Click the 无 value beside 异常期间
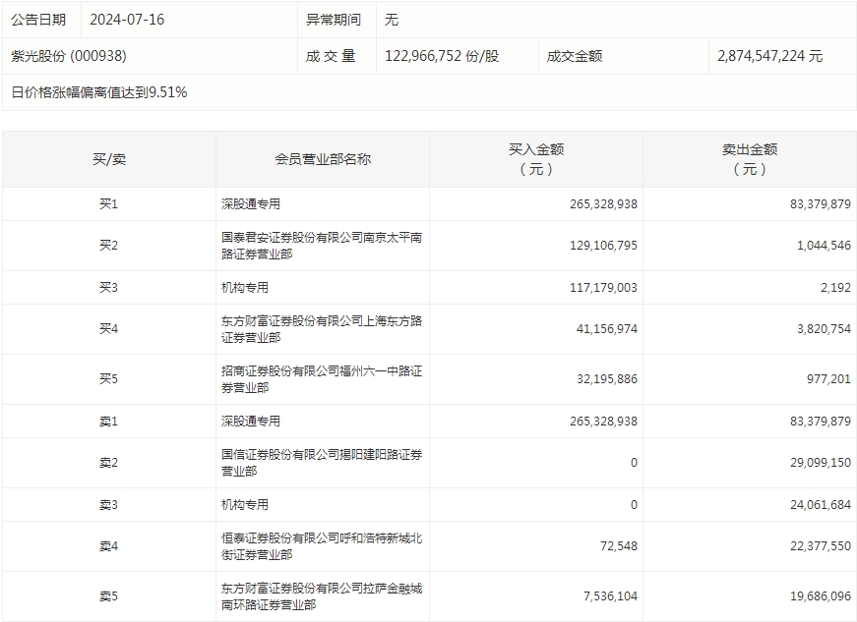This screenshot has height=622, width=857. tap(392, 20)
